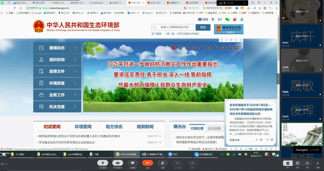Click the browser home icon

pos(21,8)
